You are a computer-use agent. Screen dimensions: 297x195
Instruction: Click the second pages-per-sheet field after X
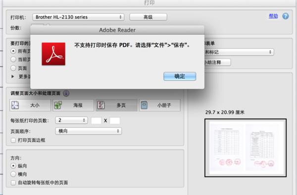tap(115, 121)
